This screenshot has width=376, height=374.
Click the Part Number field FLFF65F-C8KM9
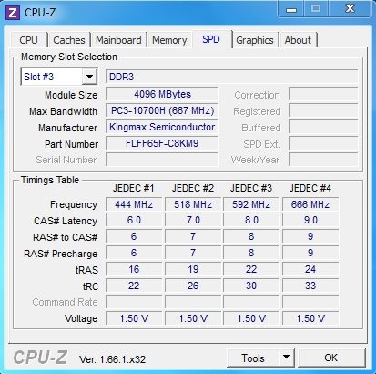coord(162,143)
